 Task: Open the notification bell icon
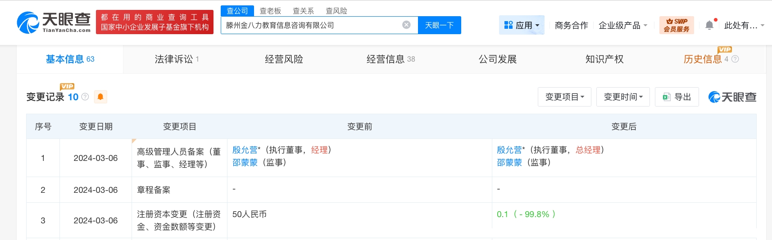[x=709, y=25]
